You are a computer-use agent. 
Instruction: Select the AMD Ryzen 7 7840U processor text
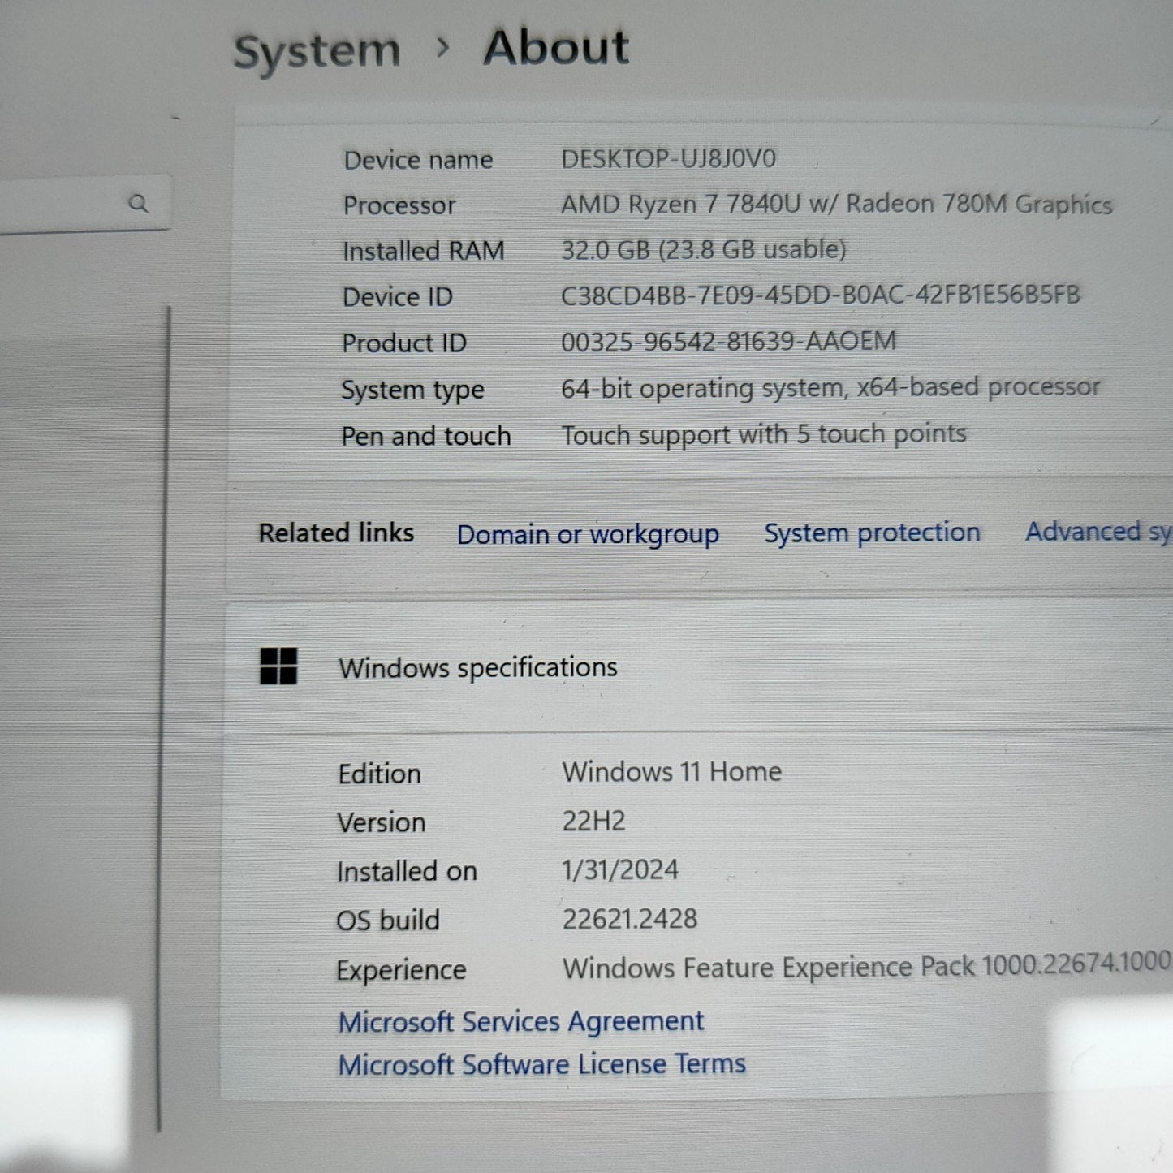pyautogui.click(x=836, y=204)
